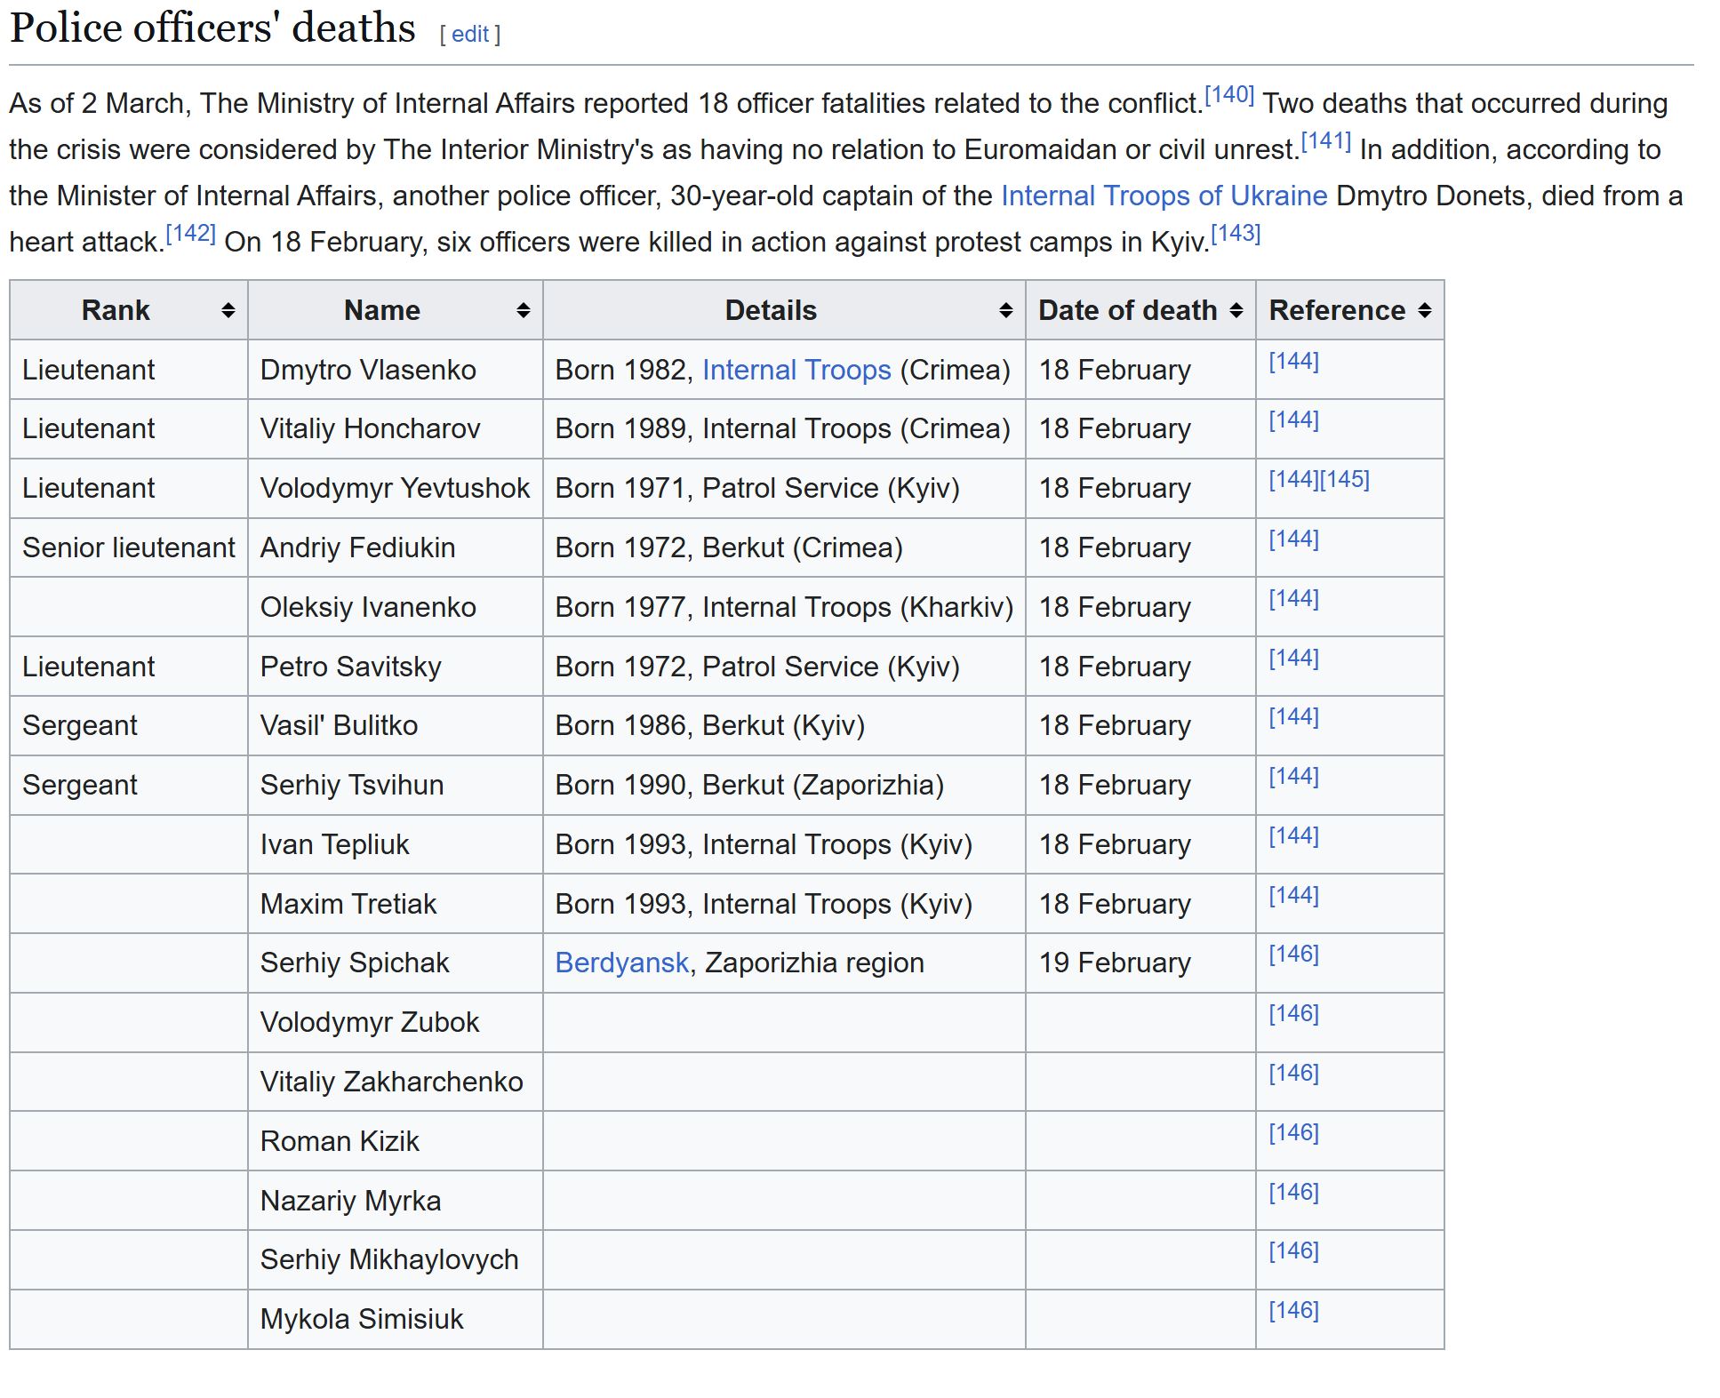The image size is (1720, 1398).
Task: Sort table by Name column arrows
Action: (x=524, y=310)
